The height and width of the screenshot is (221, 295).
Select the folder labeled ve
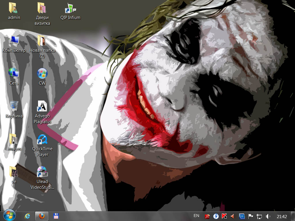point(14,175)
